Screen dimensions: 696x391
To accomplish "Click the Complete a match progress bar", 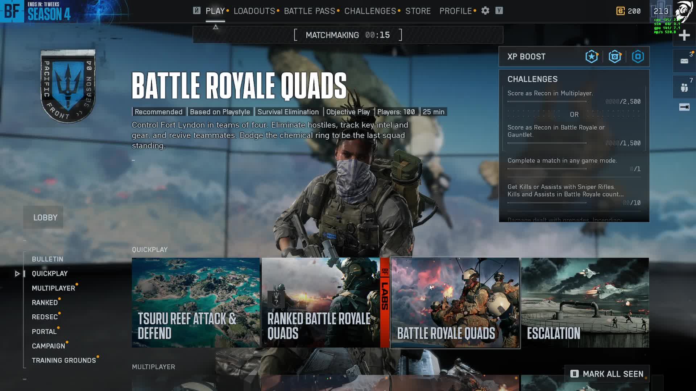I will coord(547,169).
